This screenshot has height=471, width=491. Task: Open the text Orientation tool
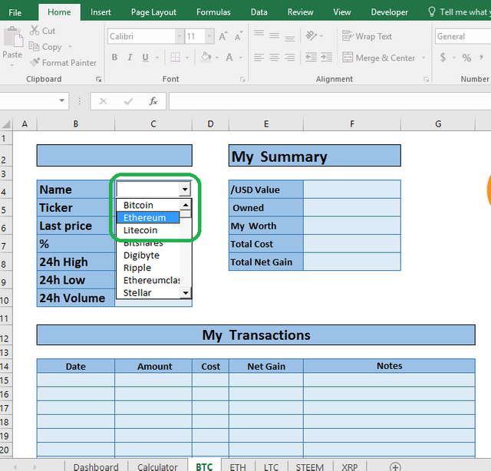point(311,36)
